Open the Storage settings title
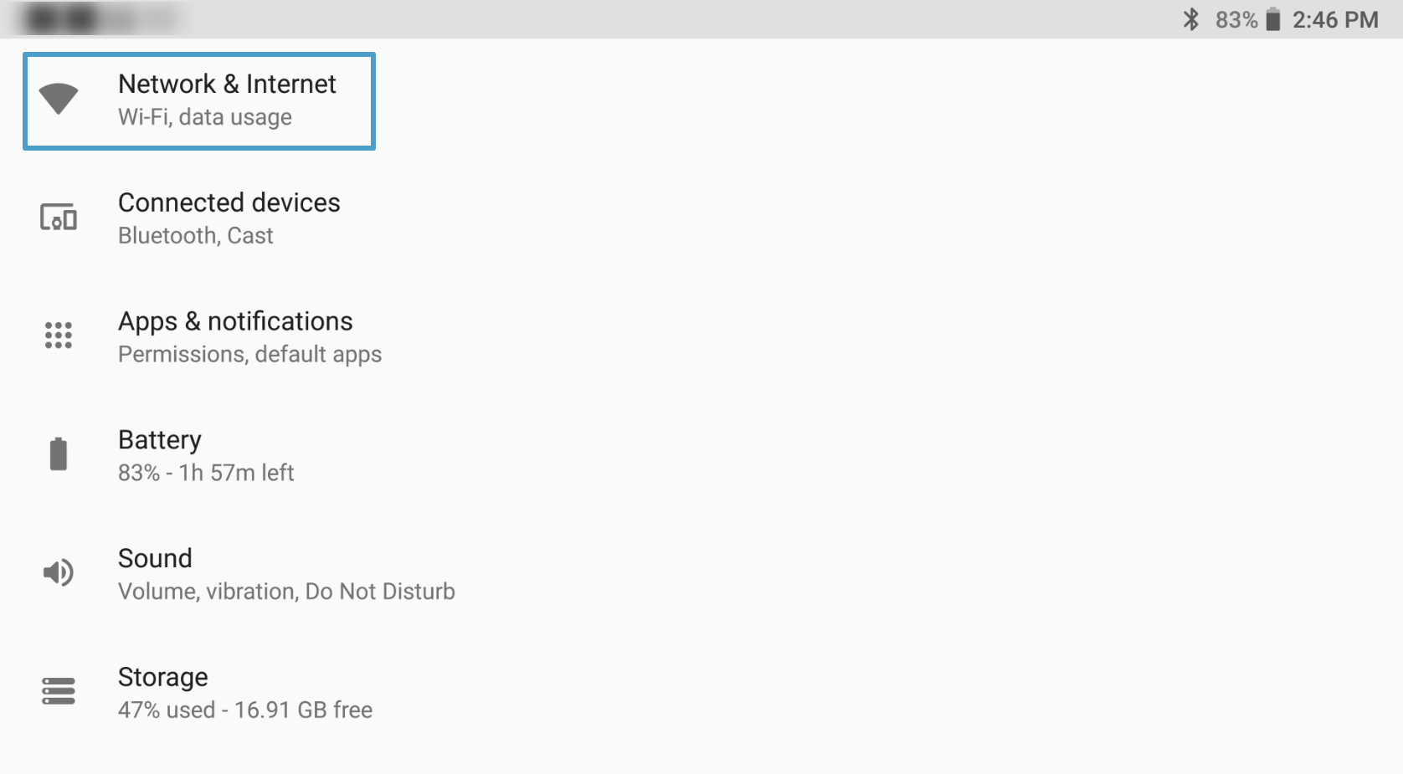Viewport: 1403px width, 774px height. click(162, 677)
